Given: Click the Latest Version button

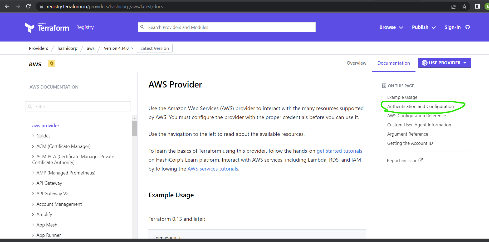Looking at the screenshot, I should click(x=154, y=48).
